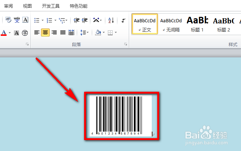
Task: Expand shading color dropdown
Action: [104, 33]
